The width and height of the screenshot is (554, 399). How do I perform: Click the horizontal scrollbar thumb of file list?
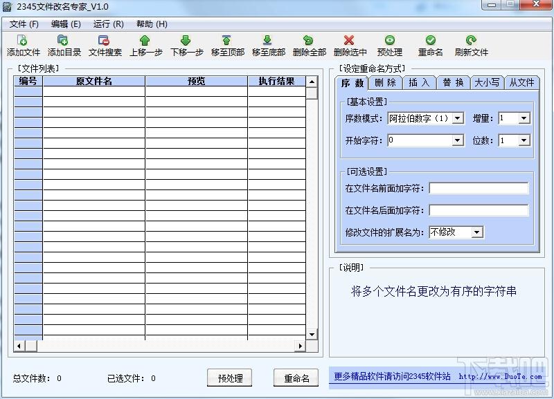(30, 346)
